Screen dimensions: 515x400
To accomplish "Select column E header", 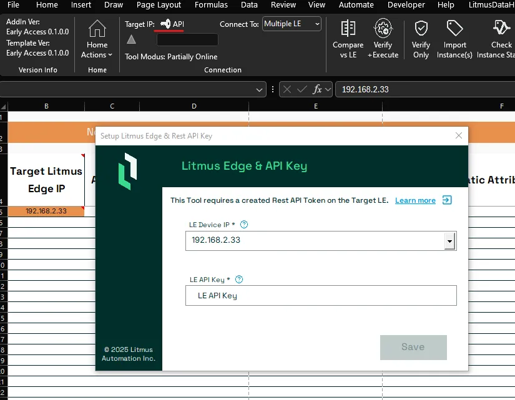I will coord(316,106).
